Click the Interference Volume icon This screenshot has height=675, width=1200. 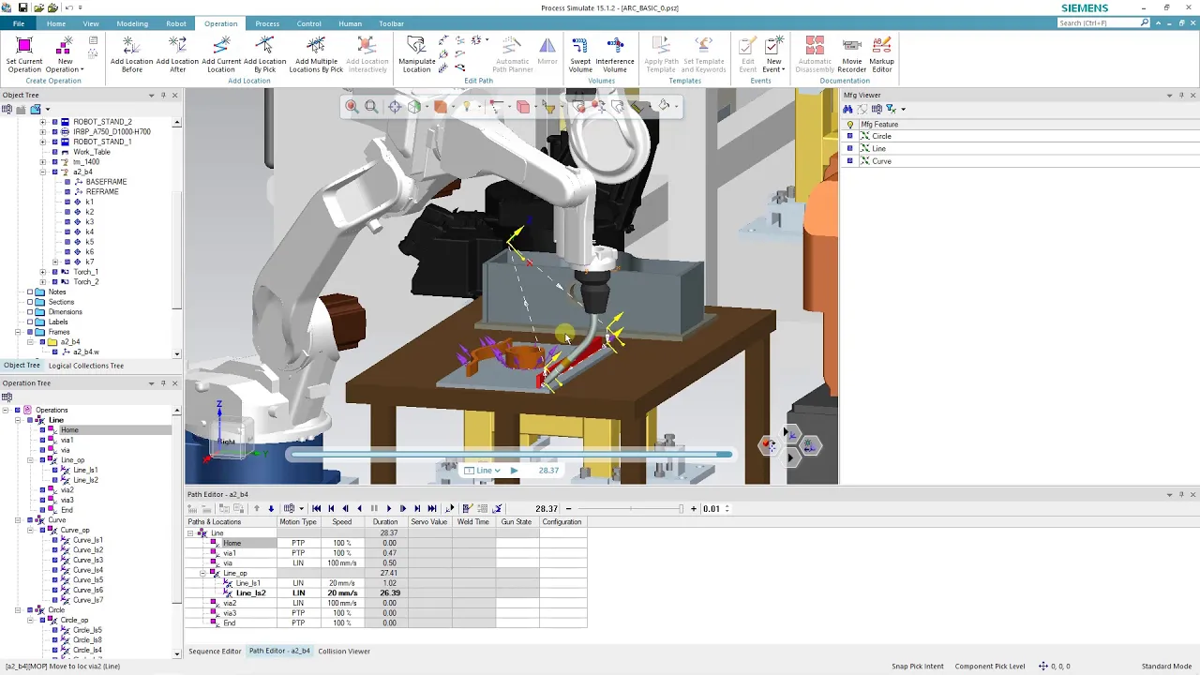(x=615, y=46)
